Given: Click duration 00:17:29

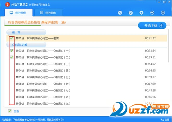Looking at the screenshot, I should 150,84.
